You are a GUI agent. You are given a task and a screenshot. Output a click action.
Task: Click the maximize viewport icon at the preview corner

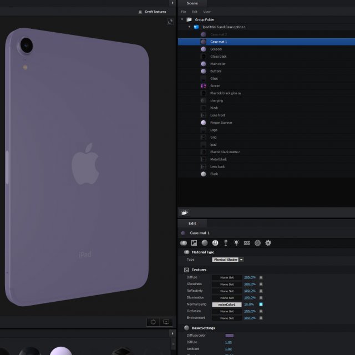pos(170,22)
